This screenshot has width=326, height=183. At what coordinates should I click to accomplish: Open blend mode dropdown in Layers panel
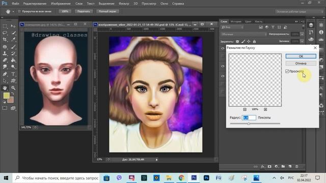coord(243,34)
